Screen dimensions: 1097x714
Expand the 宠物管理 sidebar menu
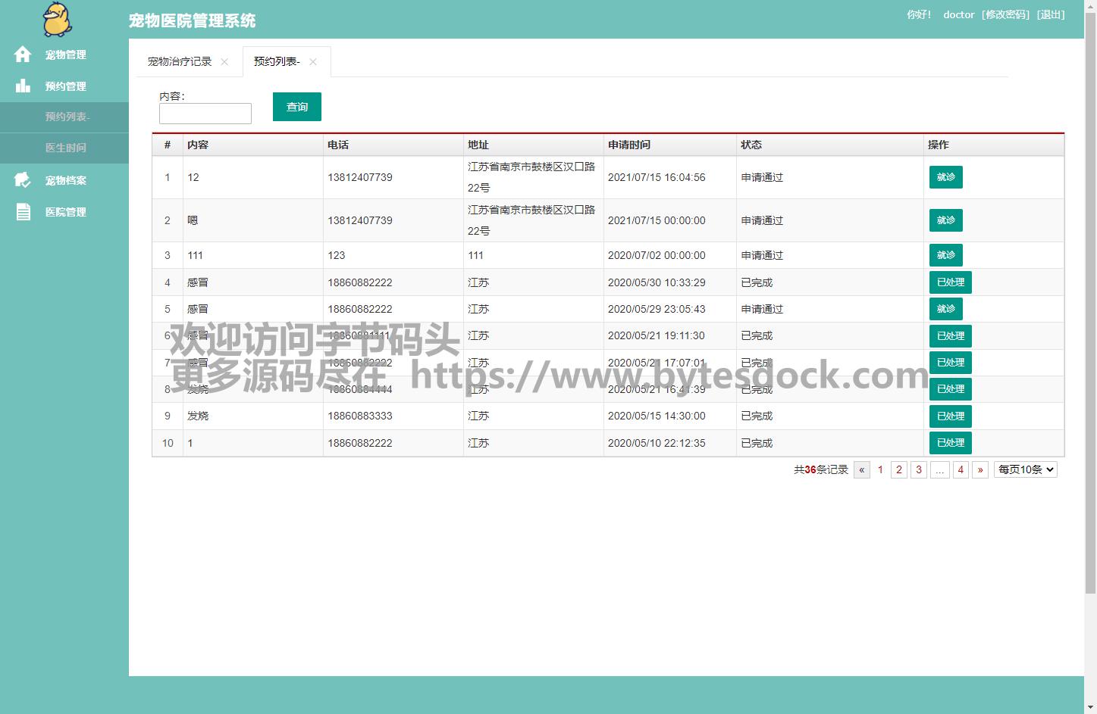[x=65, y=55]
